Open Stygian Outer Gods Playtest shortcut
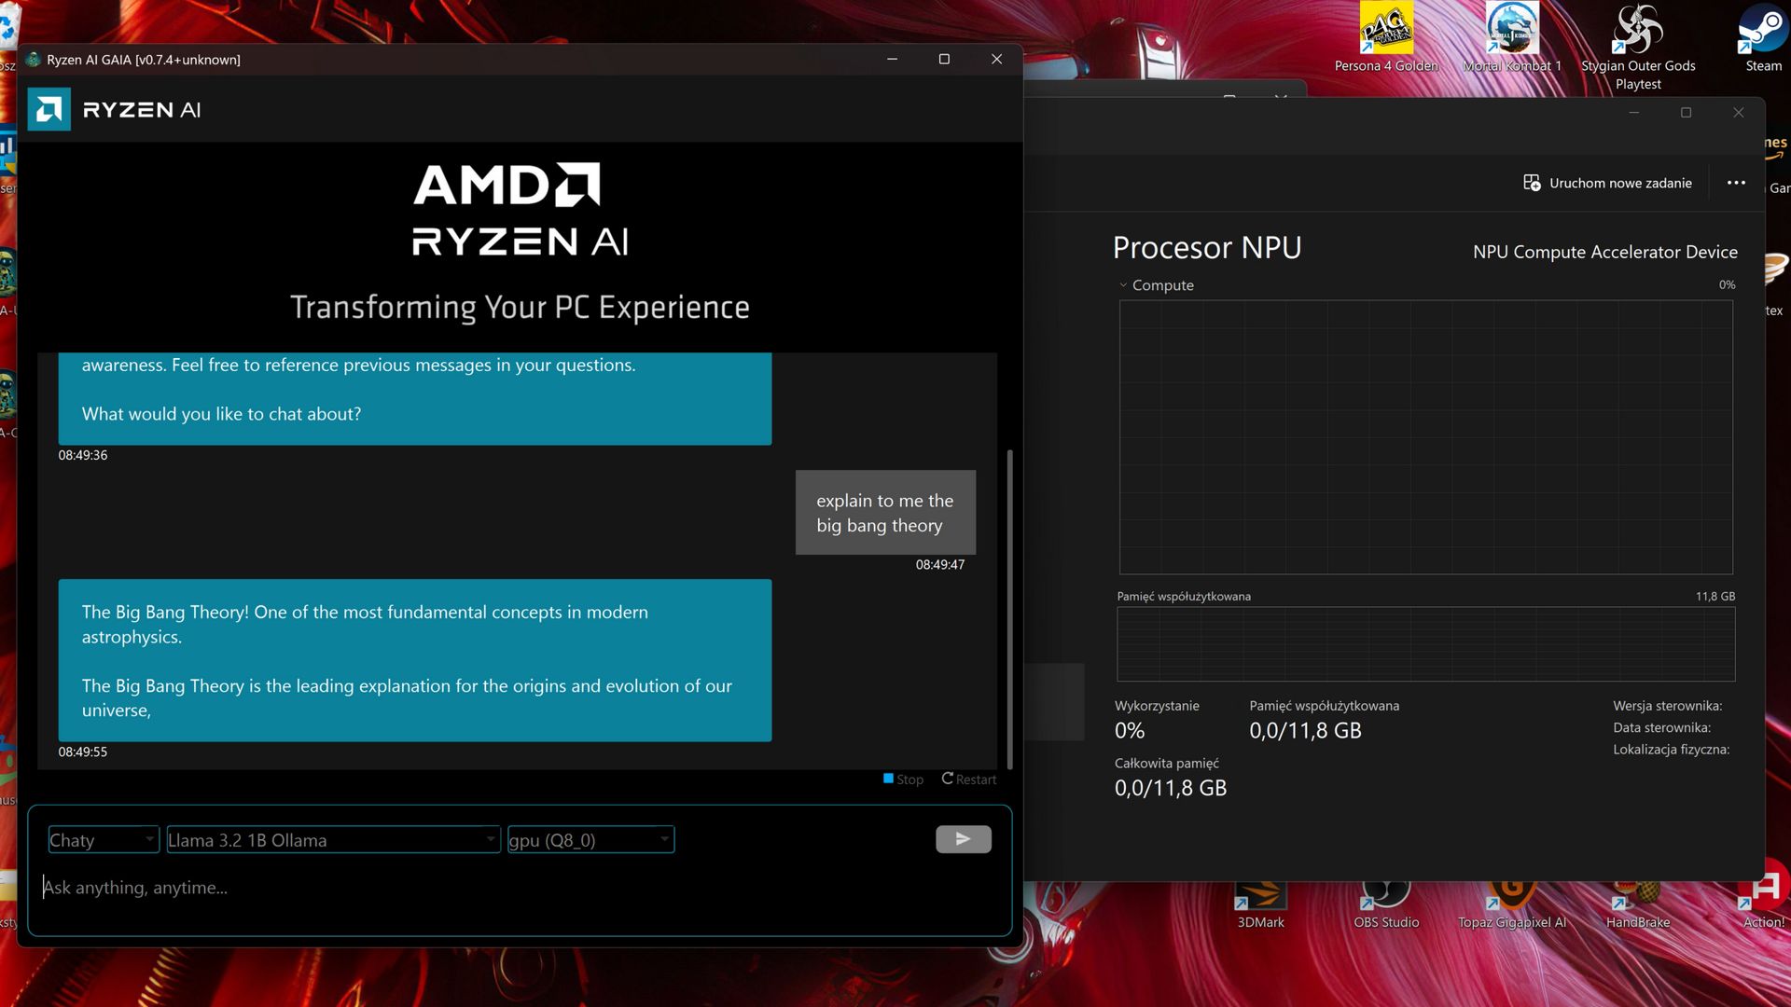 [1638, 47]
